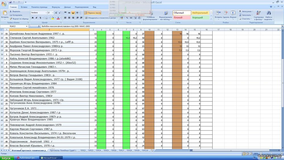The width and height of the screenshot is (284, 160).
Task: Copy selection with Копировать
Action: 16,15
